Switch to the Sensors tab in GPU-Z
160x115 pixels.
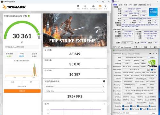(x=124, y=54)
